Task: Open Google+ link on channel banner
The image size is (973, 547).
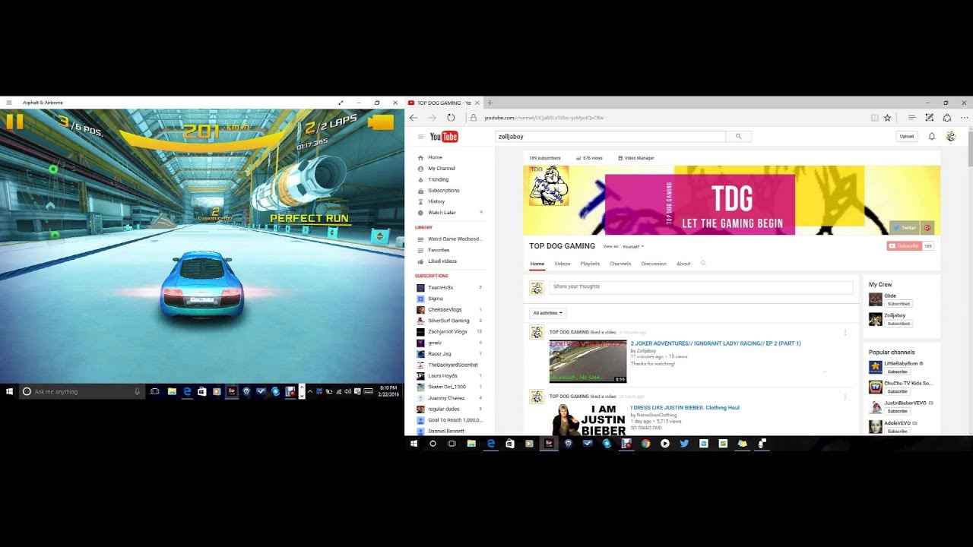Action: pos(927,228)
